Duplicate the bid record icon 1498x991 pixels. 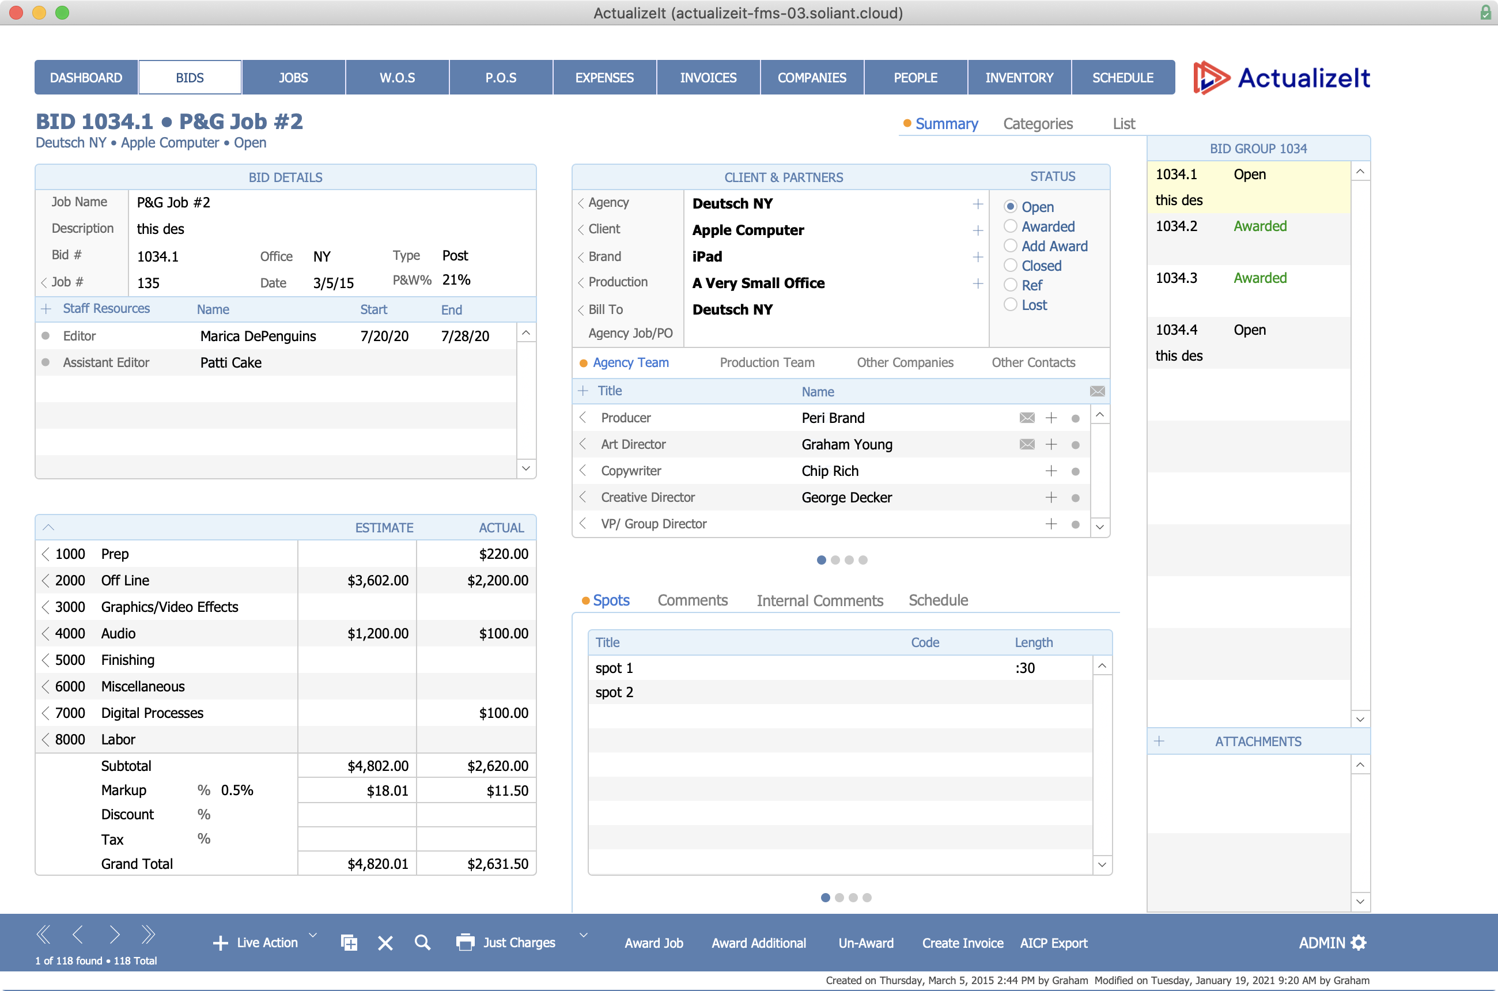pos(349,943)
